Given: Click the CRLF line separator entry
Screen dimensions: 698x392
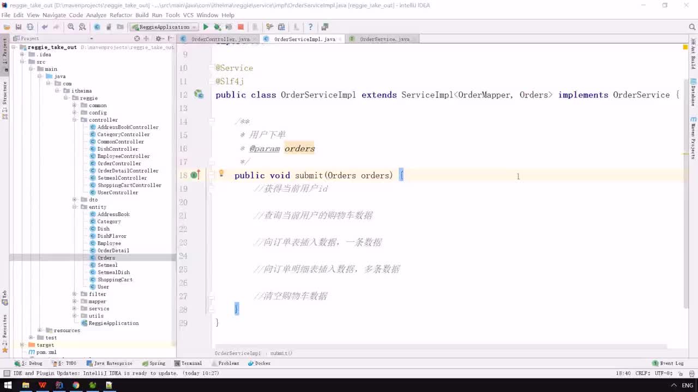Looking at the screenshot, I should (x=643, y=373).
